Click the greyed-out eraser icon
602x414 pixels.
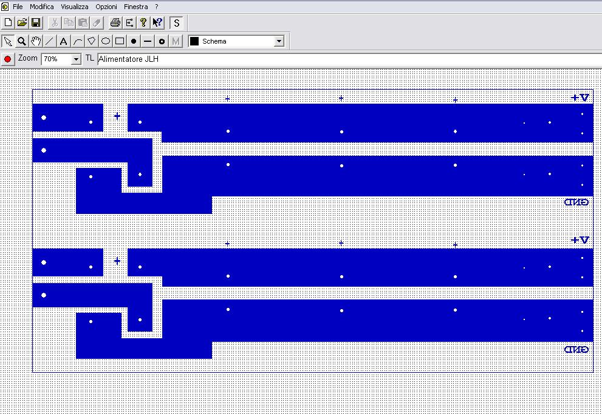[x=97, y=22]
